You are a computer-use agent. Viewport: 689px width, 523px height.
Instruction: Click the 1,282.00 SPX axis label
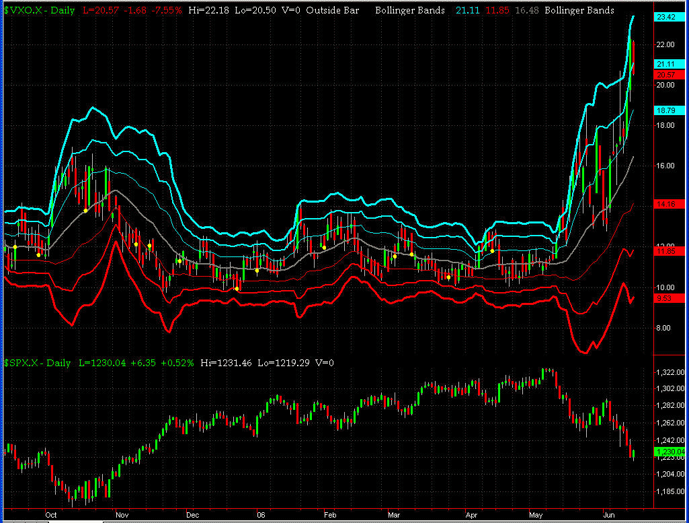(x=670, y=406)
